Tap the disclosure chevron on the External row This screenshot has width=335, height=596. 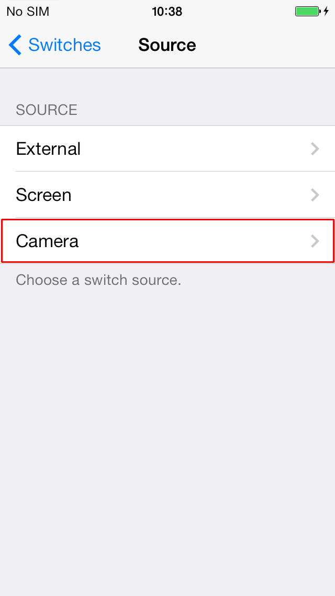pyautogui.click(x=315, y=148)
